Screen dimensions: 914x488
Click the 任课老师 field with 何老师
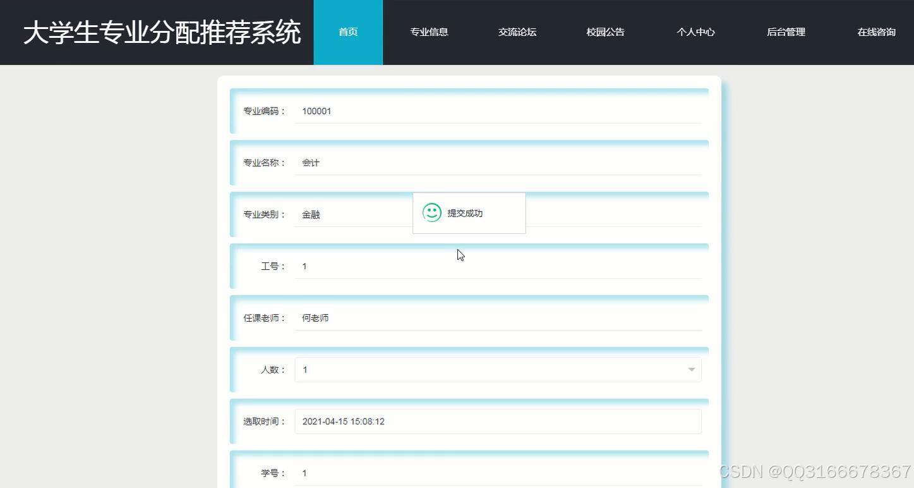coord(498,319)
